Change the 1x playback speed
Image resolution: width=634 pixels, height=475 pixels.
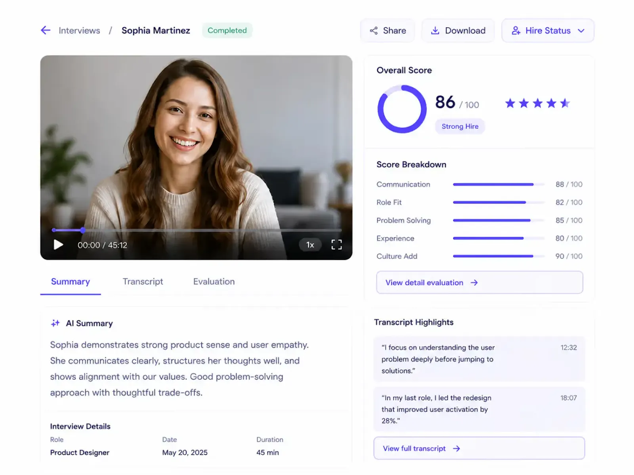310,245
